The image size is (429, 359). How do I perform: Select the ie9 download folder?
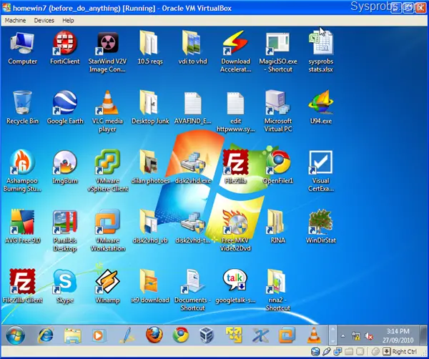(150, 287)
